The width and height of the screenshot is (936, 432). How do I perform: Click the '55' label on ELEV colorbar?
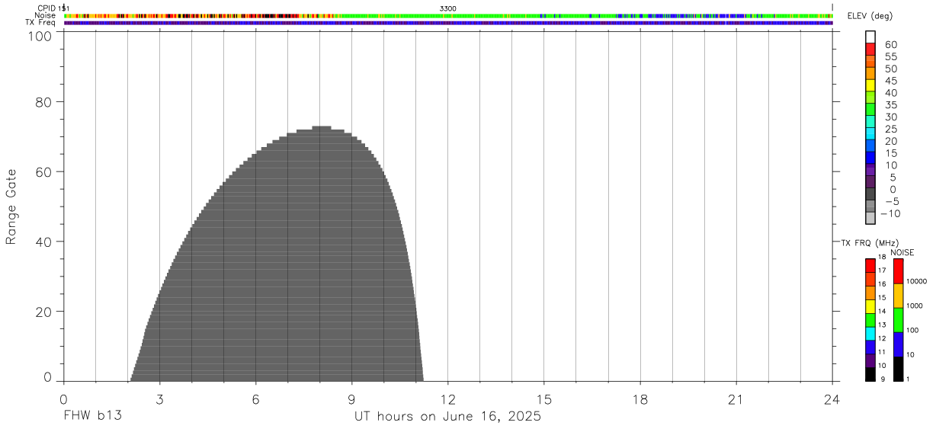[x=891, y=56]
